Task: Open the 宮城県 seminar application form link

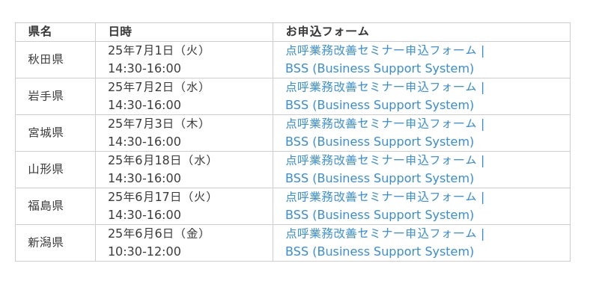Action: tap(385, 133)
